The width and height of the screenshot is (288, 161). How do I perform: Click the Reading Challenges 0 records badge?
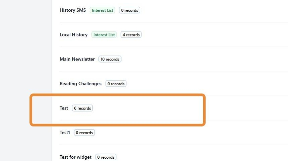[x=116, y=84]
